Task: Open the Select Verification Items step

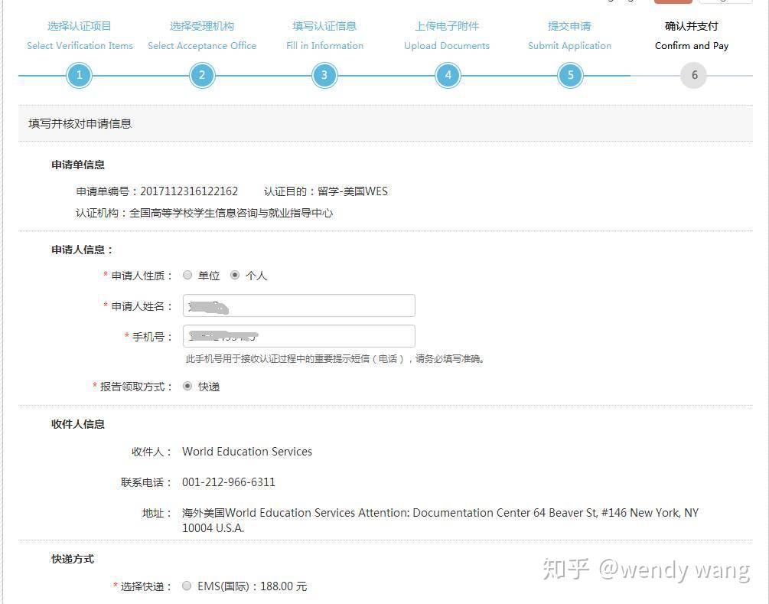Action: pyautogui.click(x=79, y=45)
